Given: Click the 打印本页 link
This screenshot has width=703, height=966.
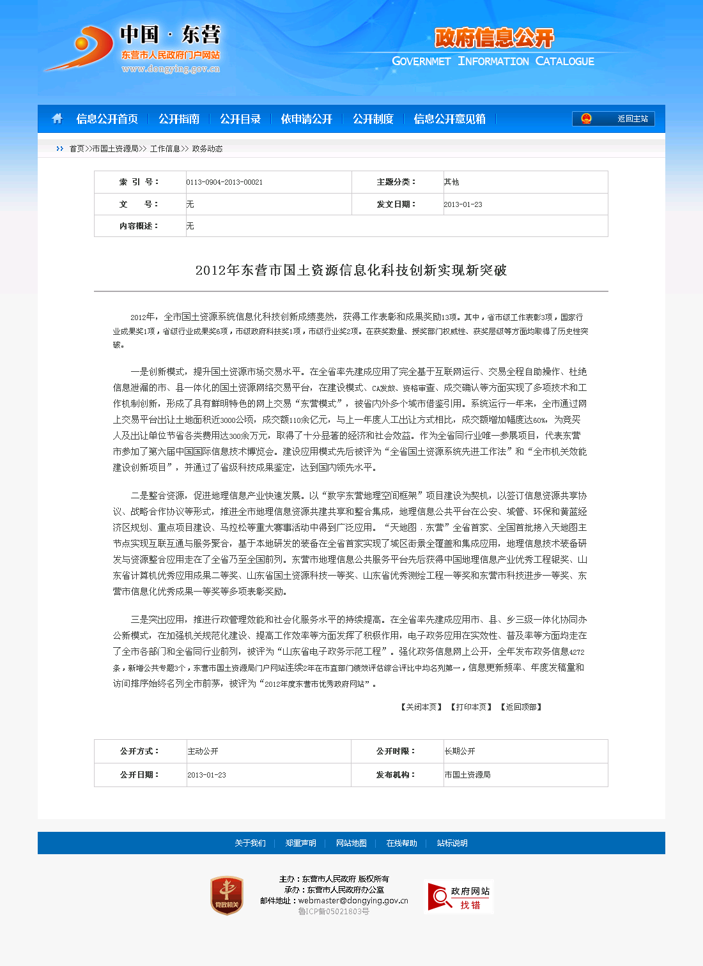Looking at the screenshot, I should click(471, 707).
